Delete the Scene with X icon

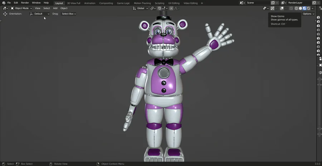pyautogui.click(x=277, y=3)
